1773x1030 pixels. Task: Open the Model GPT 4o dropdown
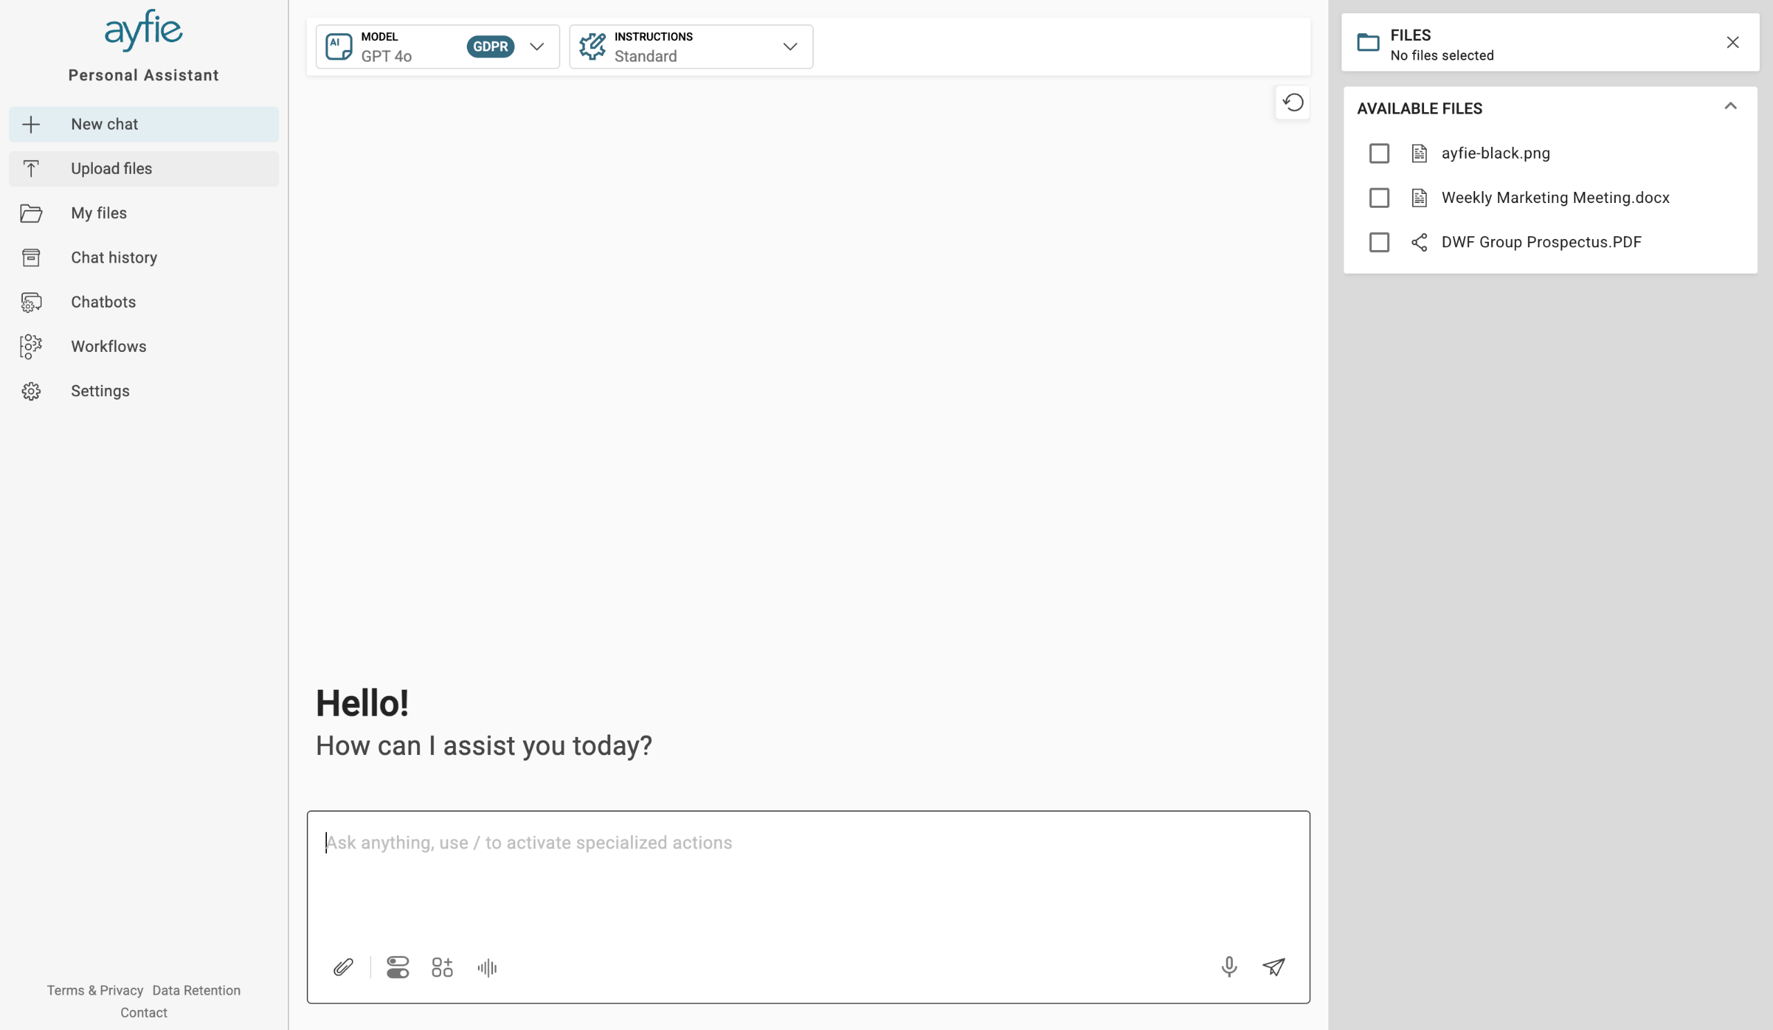[x=438, y=46]
